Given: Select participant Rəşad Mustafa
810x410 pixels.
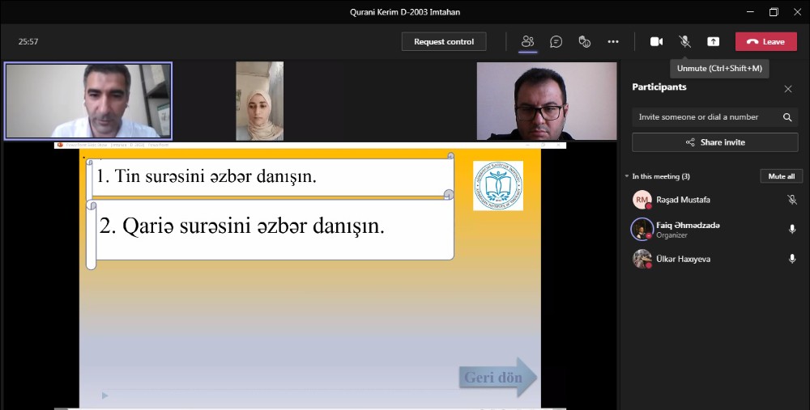Looking at the screenshot, I should (715, 200).
